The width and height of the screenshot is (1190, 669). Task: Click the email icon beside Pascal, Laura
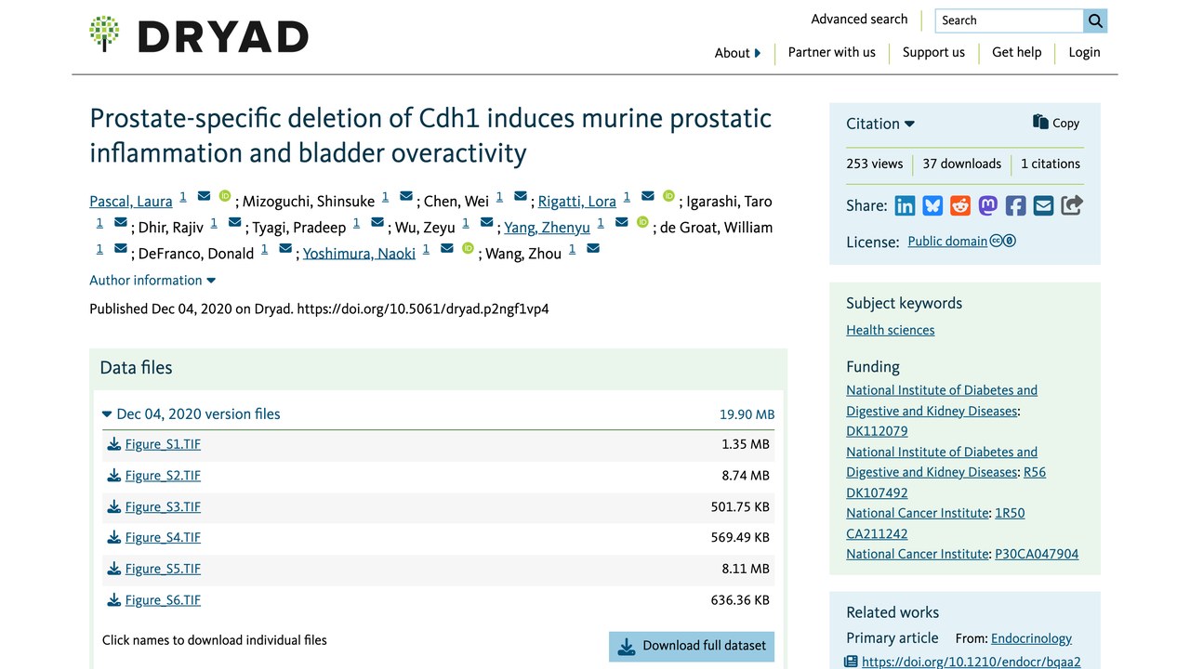(x=205, y=197)
